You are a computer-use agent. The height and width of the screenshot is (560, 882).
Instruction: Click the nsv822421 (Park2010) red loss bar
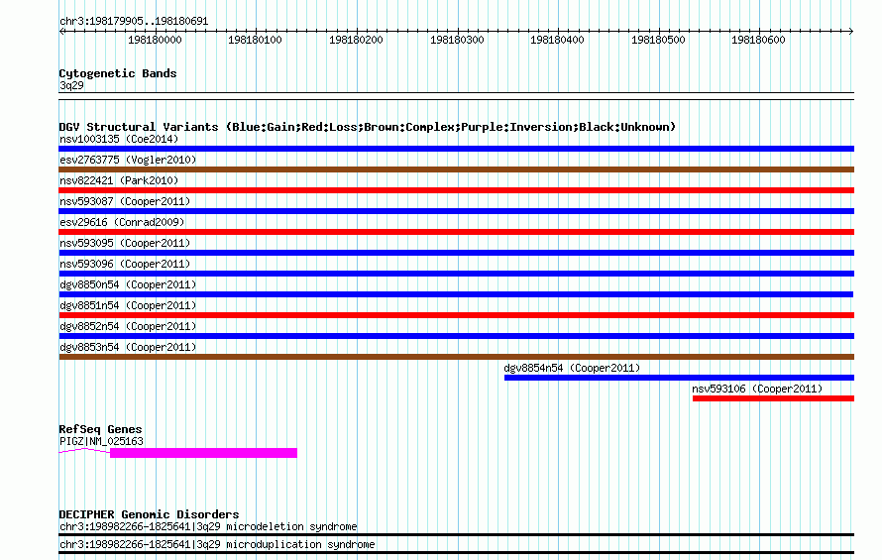456,190
